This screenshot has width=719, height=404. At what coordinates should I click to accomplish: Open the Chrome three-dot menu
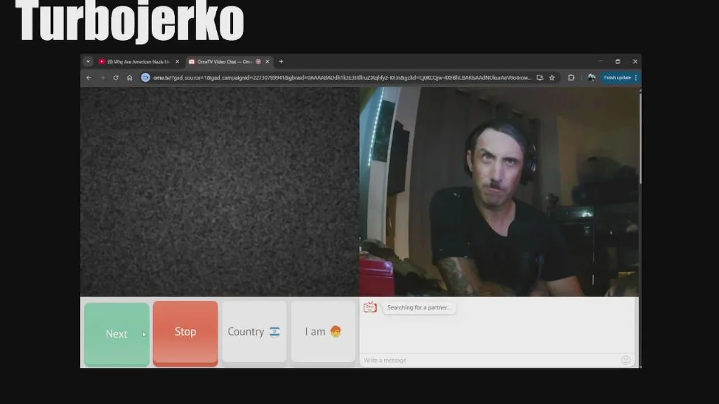click(x=636, y=77)
